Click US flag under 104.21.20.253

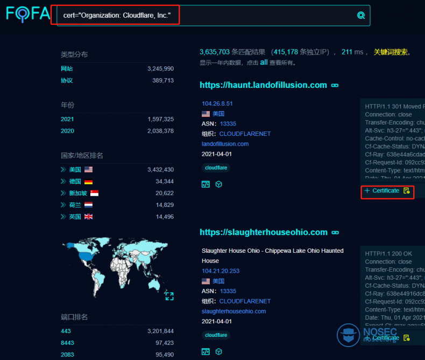point(206,281)
